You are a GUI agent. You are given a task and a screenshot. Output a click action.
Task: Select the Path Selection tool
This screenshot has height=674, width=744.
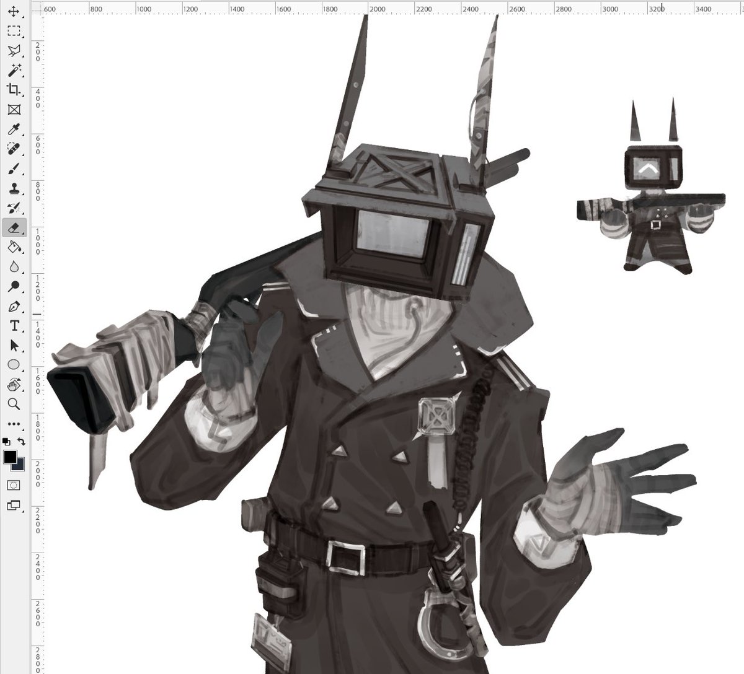[x=14, y=345]
